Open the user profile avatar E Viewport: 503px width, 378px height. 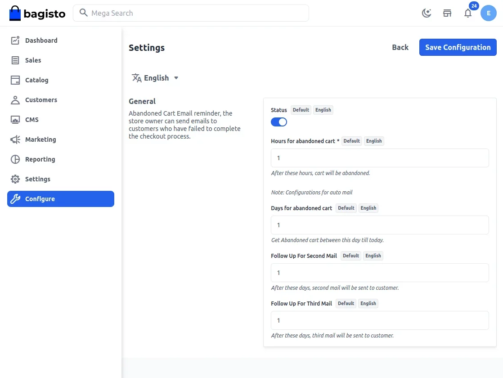(x=488, y=13)
